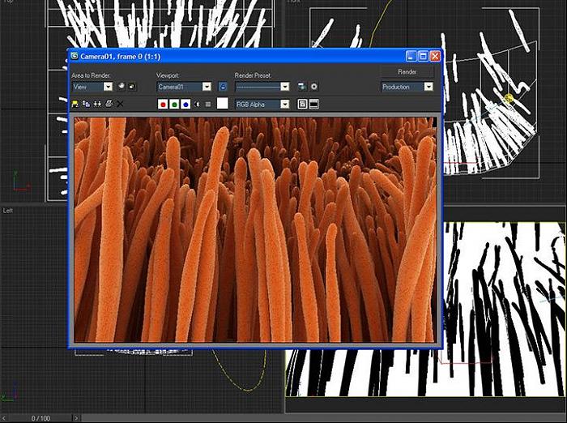The image size is (567, 423).
Task: Click the rendered orange fibers image
Action: point(255,229)
